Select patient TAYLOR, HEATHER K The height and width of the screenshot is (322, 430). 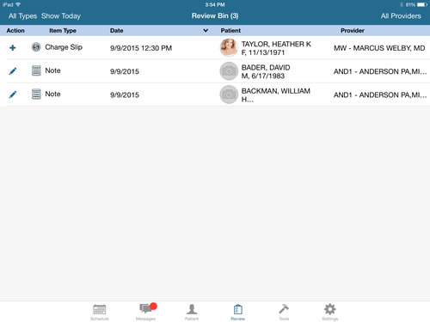tap(276, 44)
